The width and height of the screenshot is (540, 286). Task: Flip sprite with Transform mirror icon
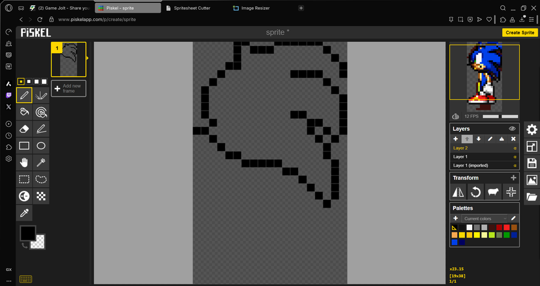(458, 191)
